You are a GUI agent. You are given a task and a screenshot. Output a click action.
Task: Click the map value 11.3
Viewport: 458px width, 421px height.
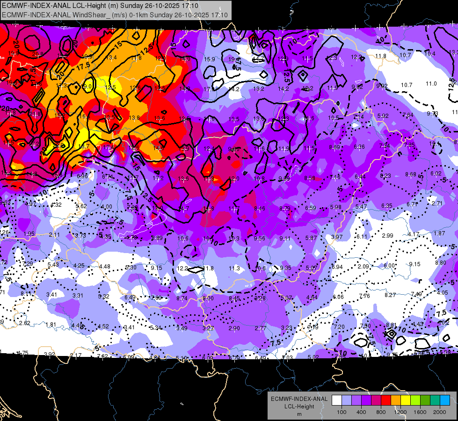click(x=234, y=268)
